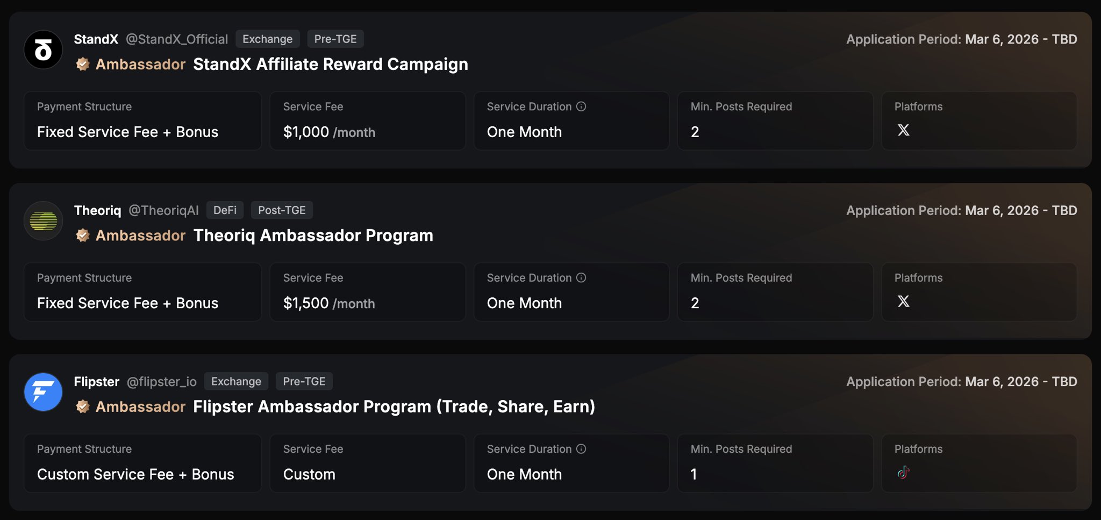Click Service Duration info icon in StandX card
Image resolution: width=1101 pixels, height=520 pixels.
[x=581, y=106]
